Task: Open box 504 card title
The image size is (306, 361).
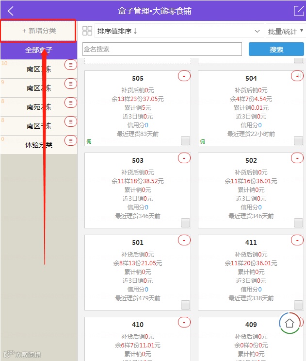Action: [251, 78]
